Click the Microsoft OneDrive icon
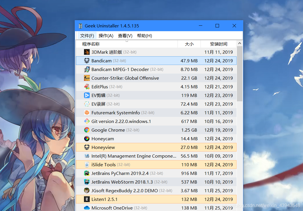This screenshot has height=211, width=303. pos(87,208)
